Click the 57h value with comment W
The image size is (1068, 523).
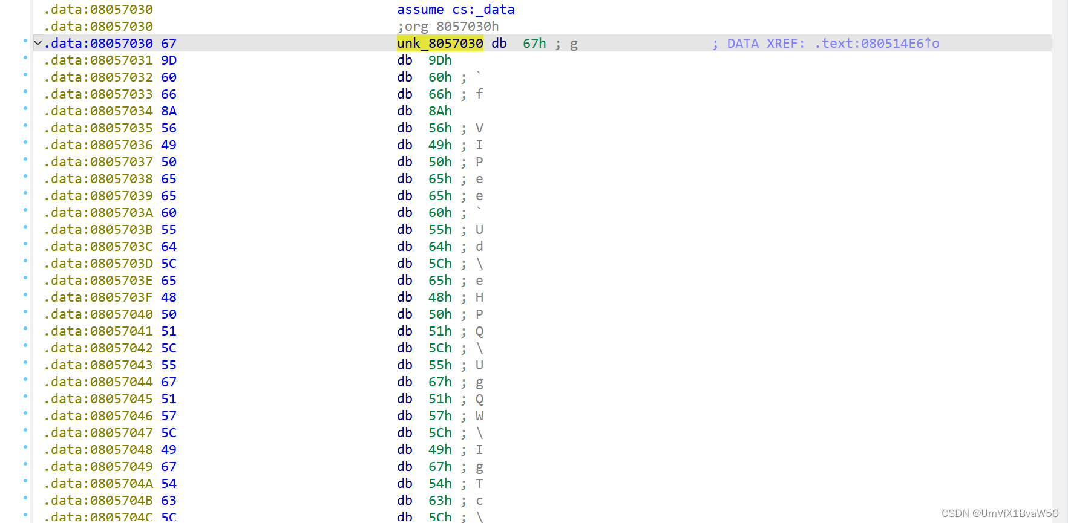tap(440, 415)
